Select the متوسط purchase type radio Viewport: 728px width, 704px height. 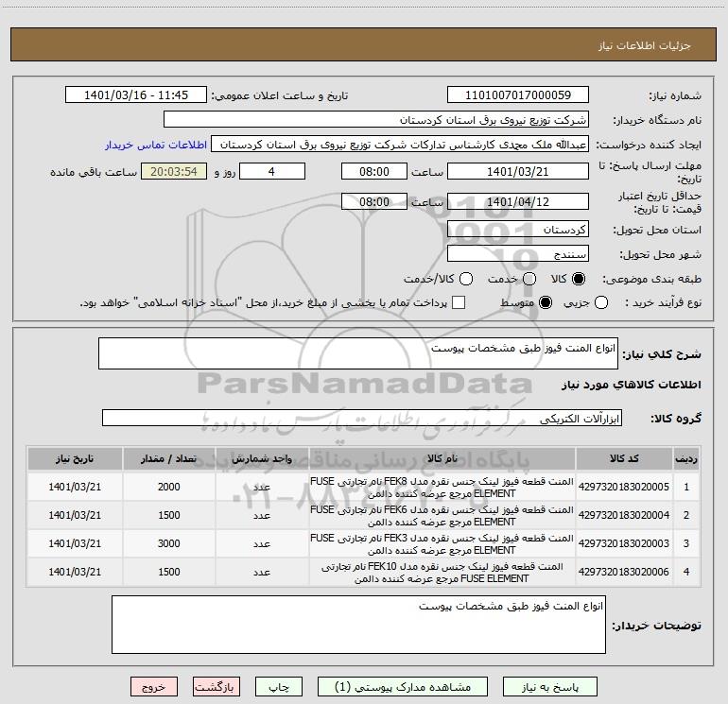[x=546, y=302]
